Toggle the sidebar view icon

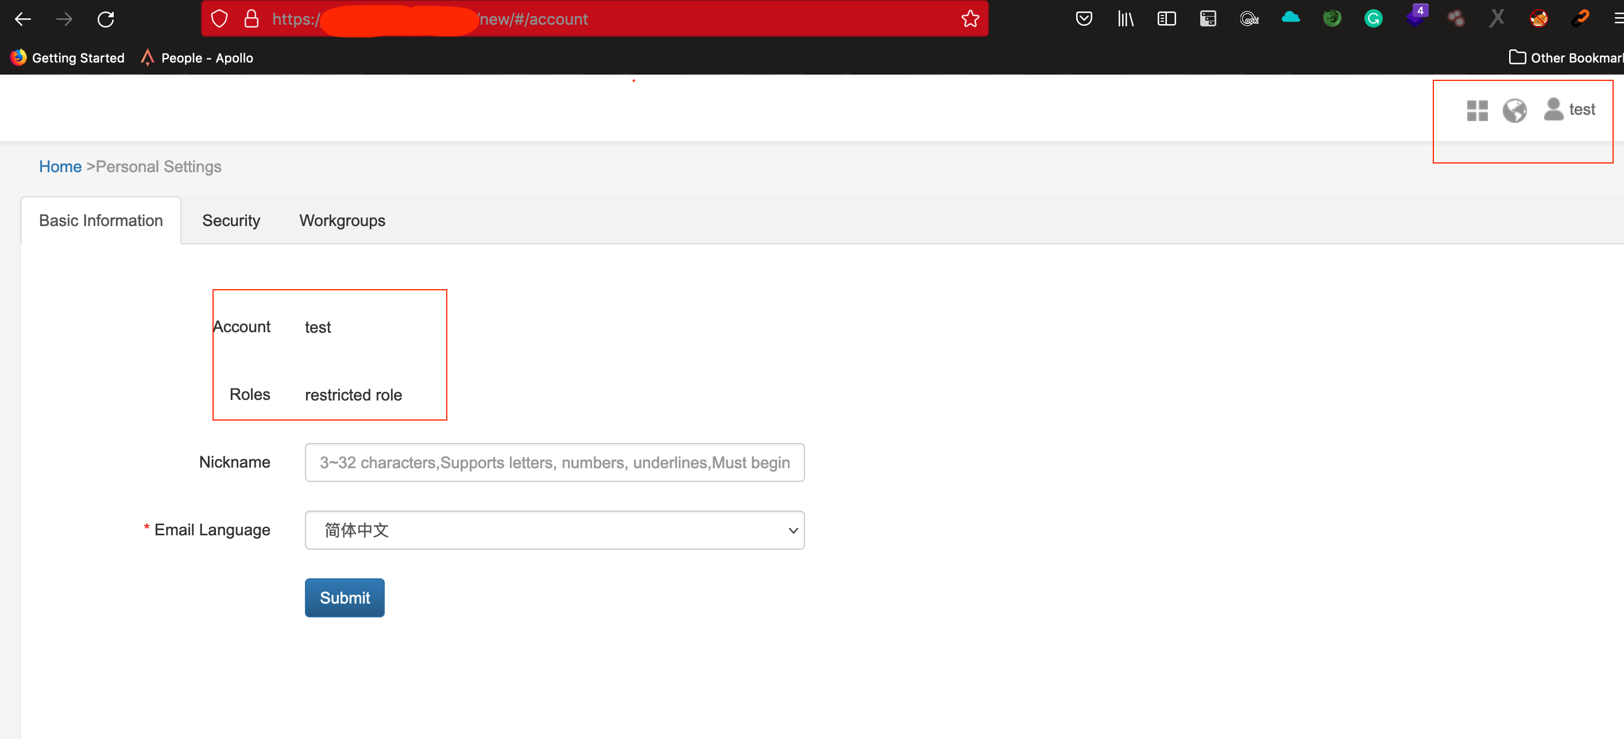(1166, 19)
